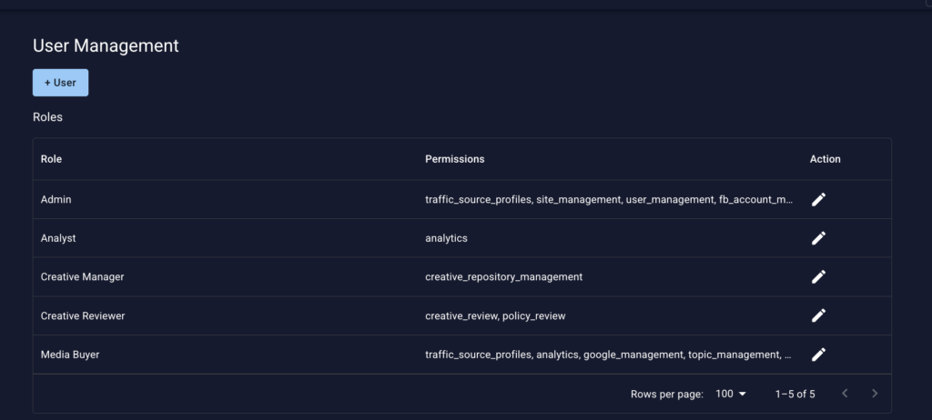Screen dimensions: 932x420
Task: Edit the Creative Manager role pencil icon
Action: click(818, 277)
